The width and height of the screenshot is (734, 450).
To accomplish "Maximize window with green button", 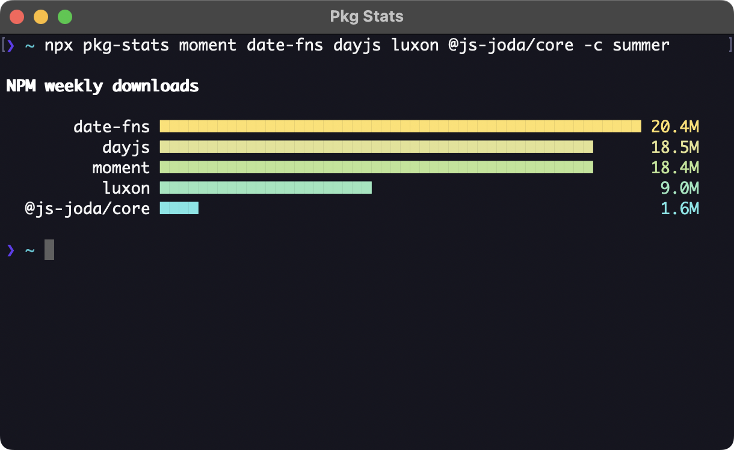I will click(x=65, y=17).
